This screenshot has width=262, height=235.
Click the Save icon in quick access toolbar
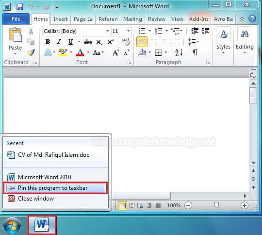(x=20, y=7)
